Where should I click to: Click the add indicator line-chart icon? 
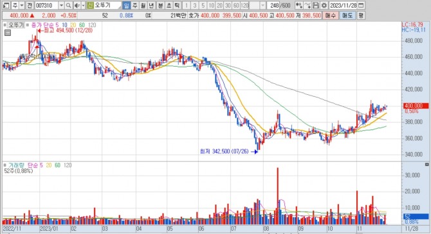tap(307, 5)
